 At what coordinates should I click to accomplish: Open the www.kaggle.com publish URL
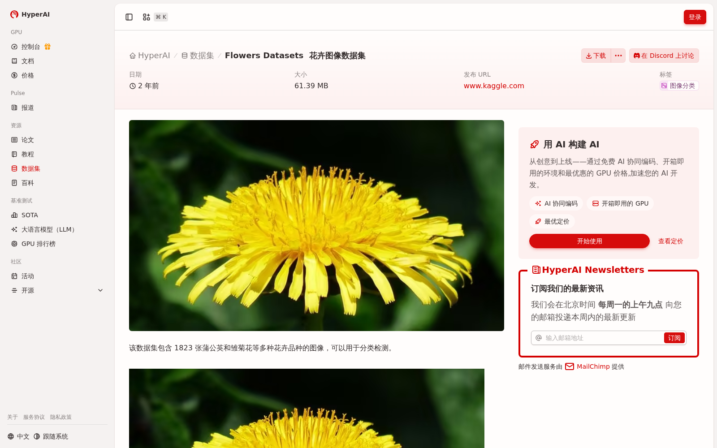point(494,86)
